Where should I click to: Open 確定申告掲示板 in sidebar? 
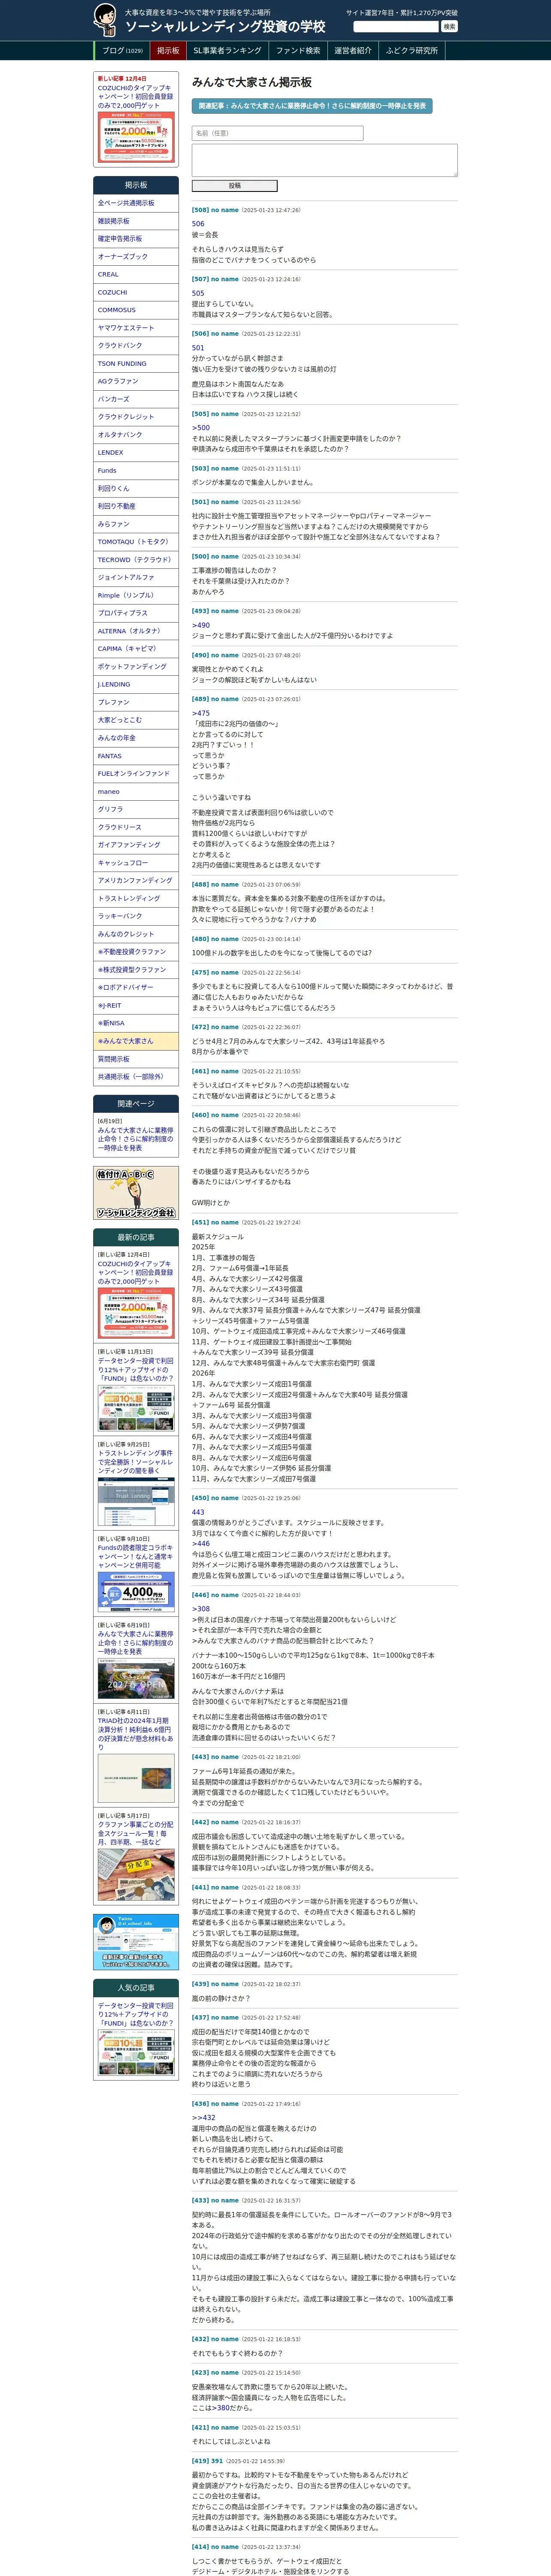click(136, 239)
